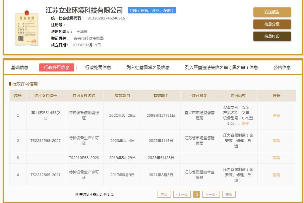Open the 列入经营异常名录信息 tab
The width and height of the screenshot is (304, 203).
[x=148, y=67]
